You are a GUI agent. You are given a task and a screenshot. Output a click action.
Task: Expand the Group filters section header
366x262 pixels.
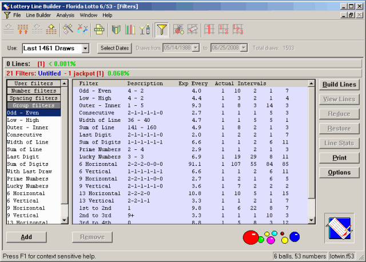click(34, 105)
